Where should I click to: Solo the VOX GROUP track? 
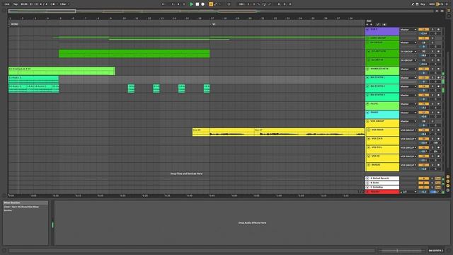pyautogui.click(x=432, y=121)
